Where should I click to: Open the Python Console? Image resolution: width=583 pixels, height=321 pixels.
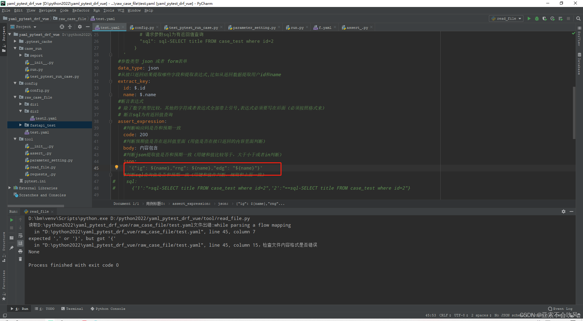pyautogui.click(x=108, y=309)
